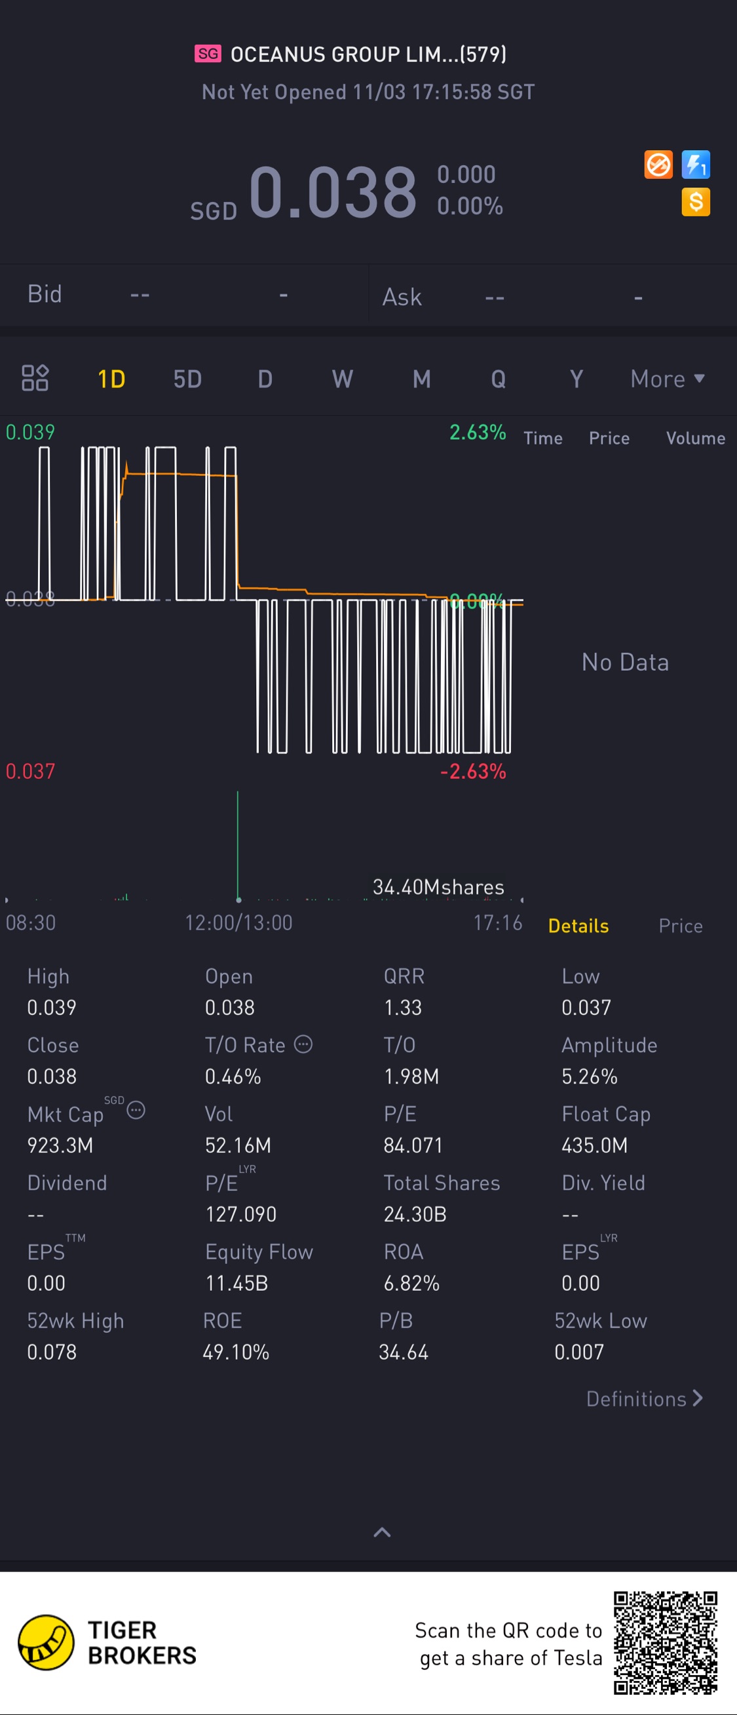
Task: Tap the SG market flag badge
Action: (208, 54)
